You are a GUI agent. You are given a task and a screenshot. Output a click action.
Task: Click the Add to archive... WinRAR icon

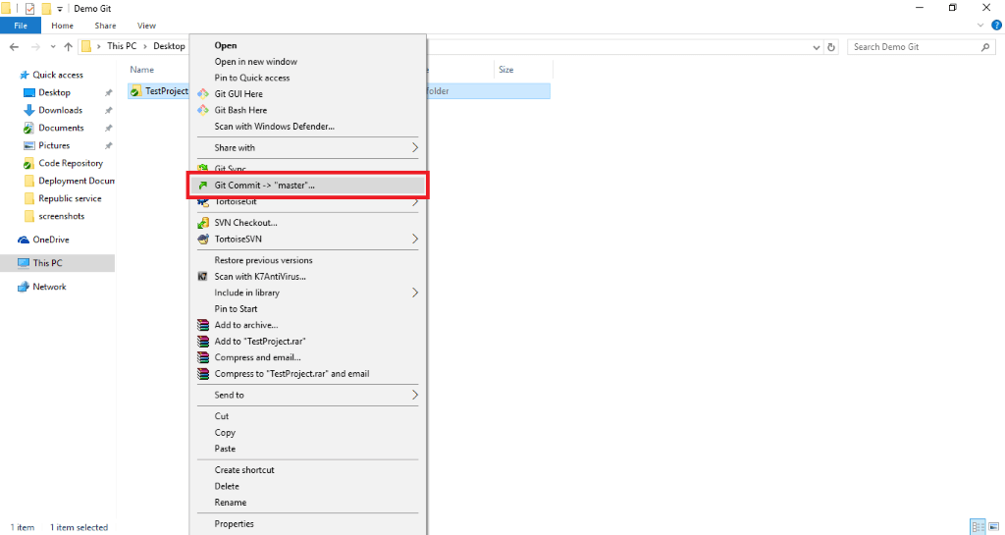[x=203, y=325]
